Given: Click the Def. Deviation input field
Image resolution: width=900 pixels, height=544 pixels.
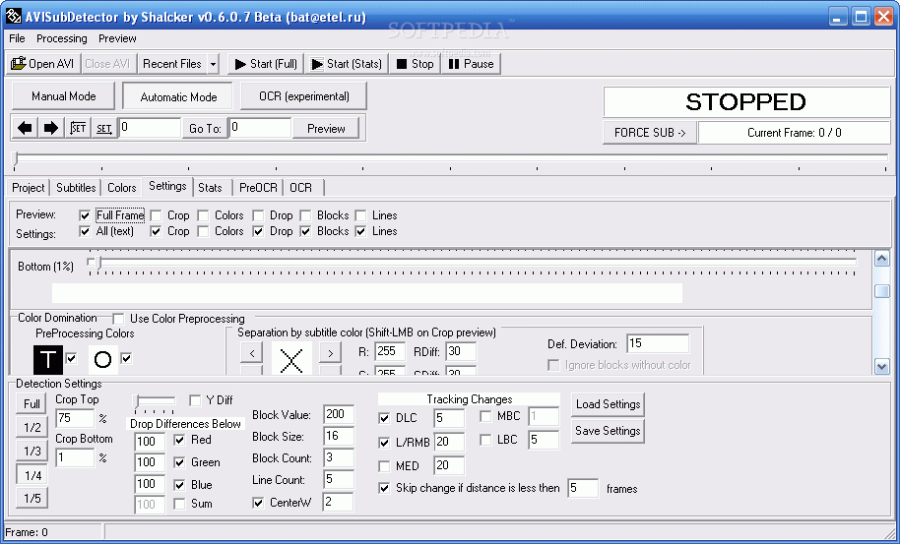Looking at the screenshot, I should point(658,343).
